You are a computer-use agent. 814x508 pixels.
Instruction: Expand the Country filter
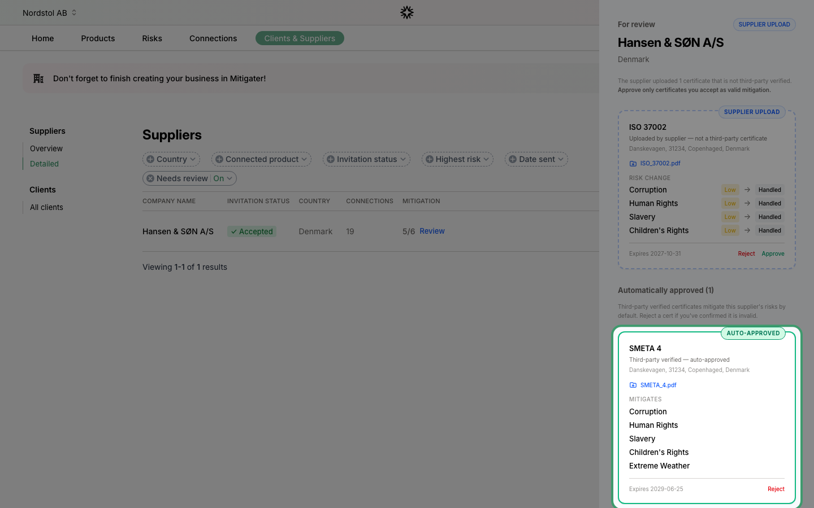tap(171, 159)
